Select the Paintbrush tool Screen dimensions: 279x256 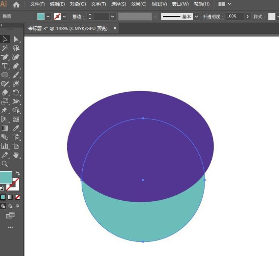16,75
